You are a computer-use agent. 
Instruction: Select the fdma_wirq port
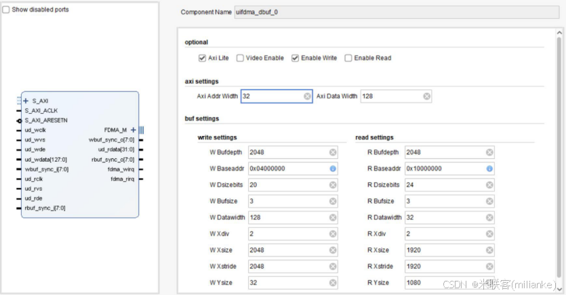[121, 169]
